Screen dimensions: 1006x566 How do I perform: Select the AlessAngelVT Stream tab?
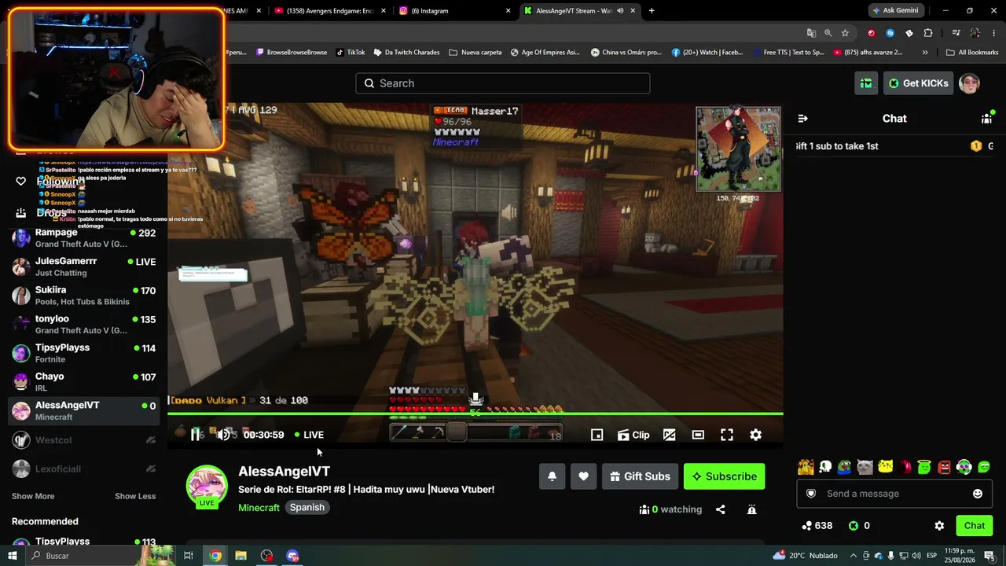[x=580, y=11]
